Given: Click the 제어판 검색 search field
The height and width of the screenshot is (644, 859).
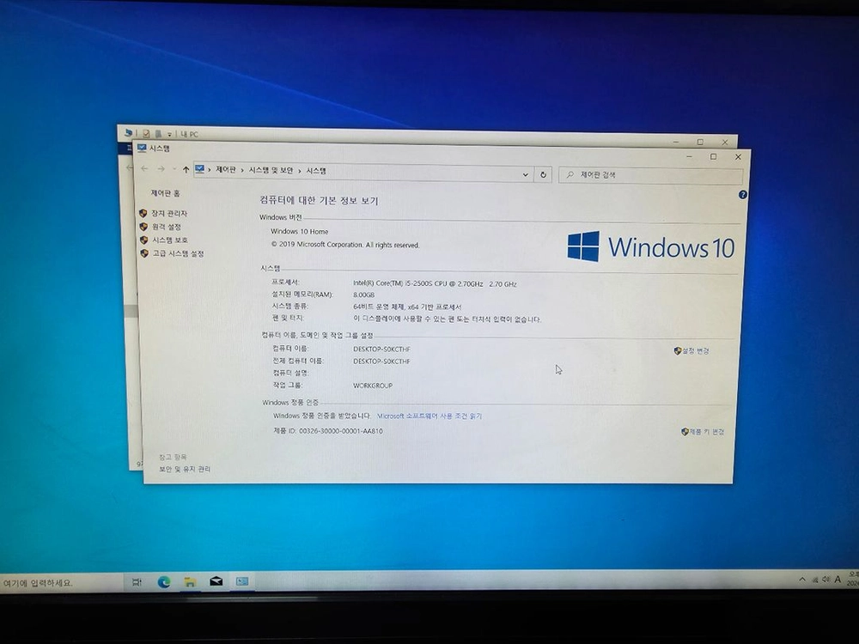Looking at the screenshot, I should pos(651,175).
